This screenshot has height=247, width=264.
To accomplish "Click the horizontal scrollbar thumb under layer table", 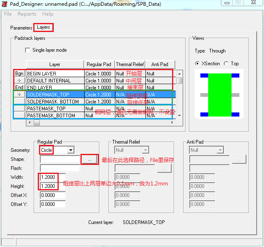I will [37, 122].
